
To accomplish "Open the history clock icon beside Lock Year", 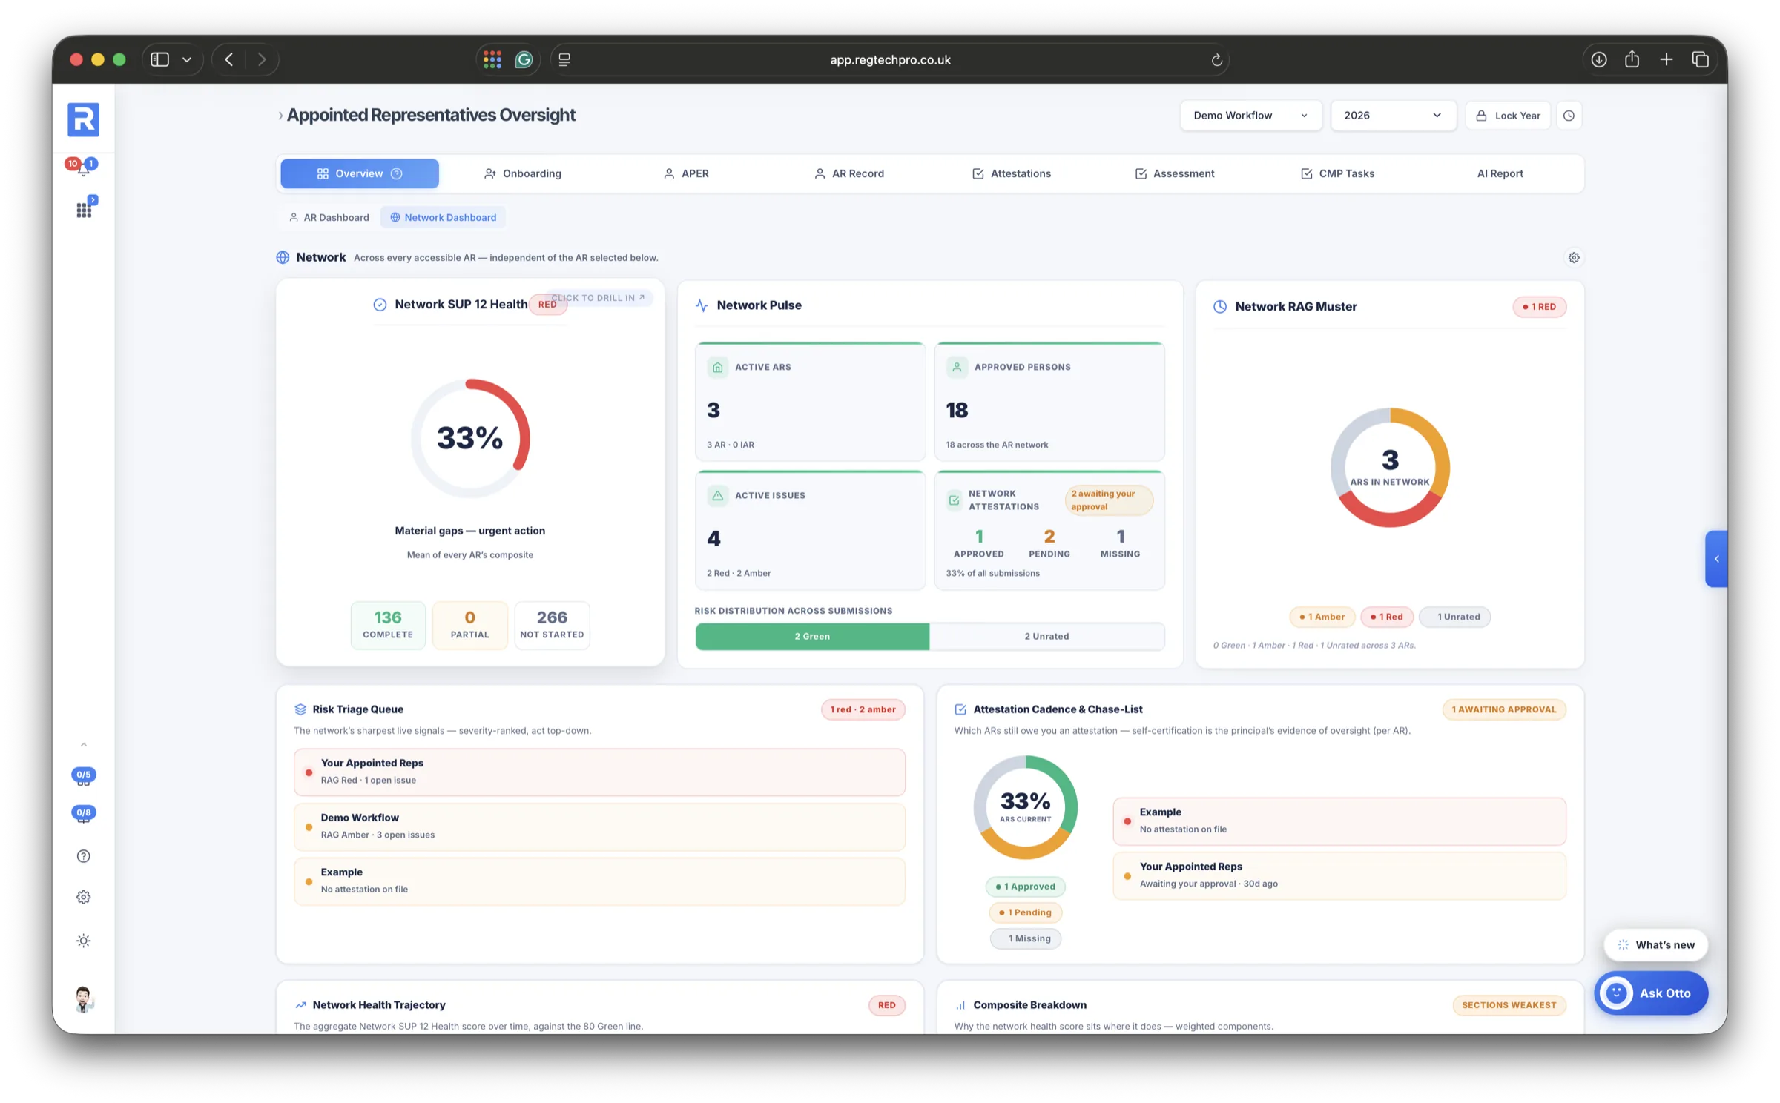I will 1569,116.
